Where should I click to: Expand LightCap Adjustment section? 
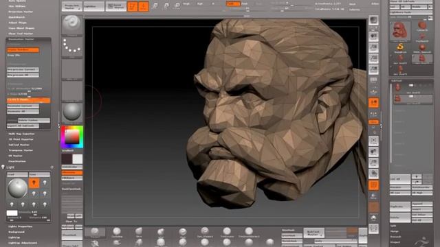(23, 243)
